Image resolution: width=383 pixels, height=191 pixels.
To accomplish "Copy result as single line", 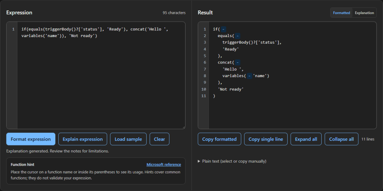I will coord(266,139).
